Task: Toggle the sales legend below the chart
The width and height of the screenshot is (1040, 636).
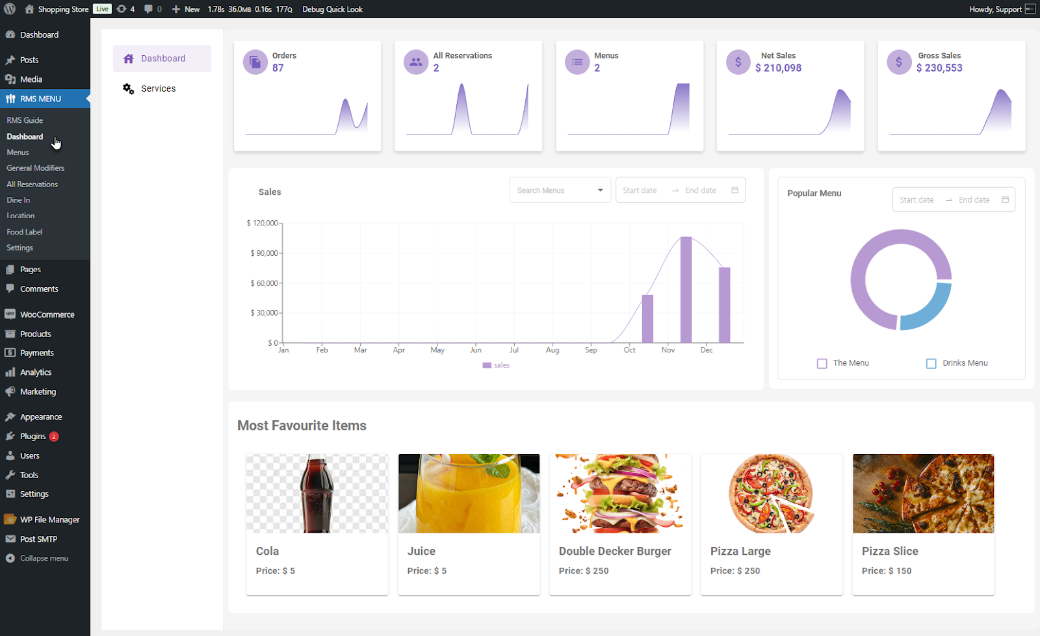Action: pyautogui.click(x=496, y=365)
